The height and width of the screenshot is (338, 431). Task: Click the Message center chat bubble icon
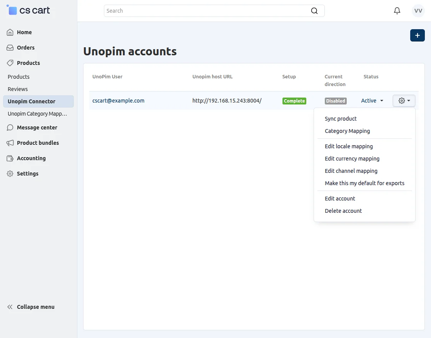tap(10, 128)
